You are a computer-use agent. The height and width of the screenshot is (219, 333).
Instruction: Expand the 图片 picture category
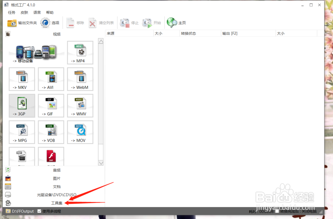pos(54,178)
